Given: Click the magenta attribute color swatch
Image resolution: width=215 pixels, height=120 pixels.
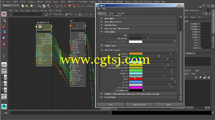Looking at the screenshot, I should [136, 88].
